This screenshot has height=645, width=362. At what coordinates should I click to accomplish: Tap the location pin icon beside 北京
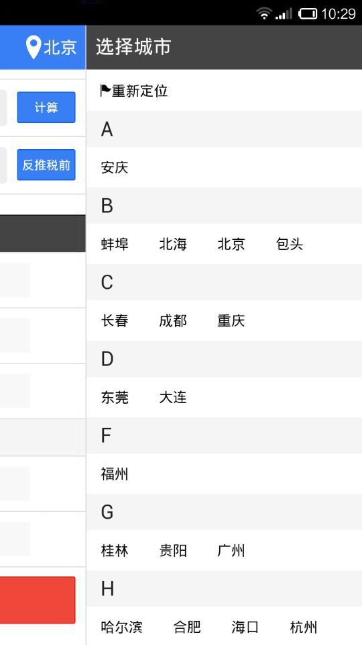[x=34, y=47]
